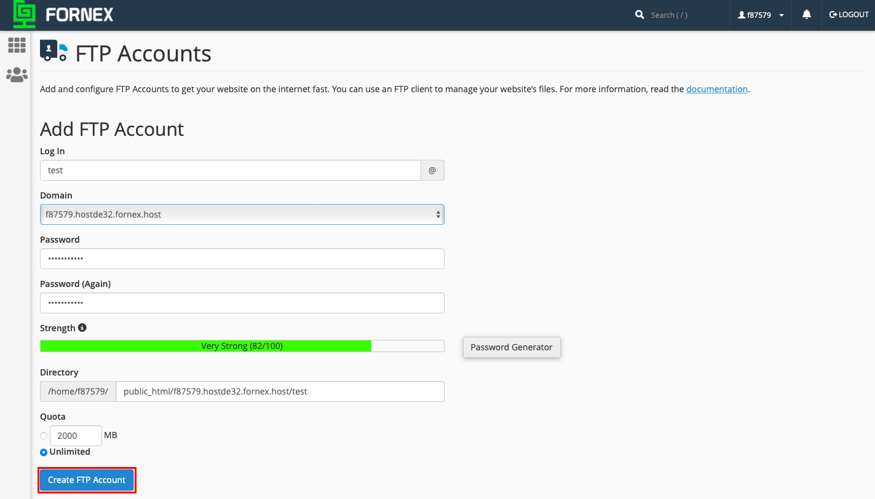The height and width of the screenshot is (499, 875).
Task: Click the strength info icon
Action: click(x=82, y=328)
